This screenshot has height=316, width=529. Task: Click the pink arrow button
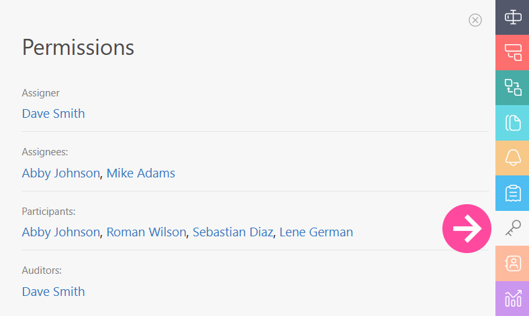pyautogui.click(x=467, y=228)
